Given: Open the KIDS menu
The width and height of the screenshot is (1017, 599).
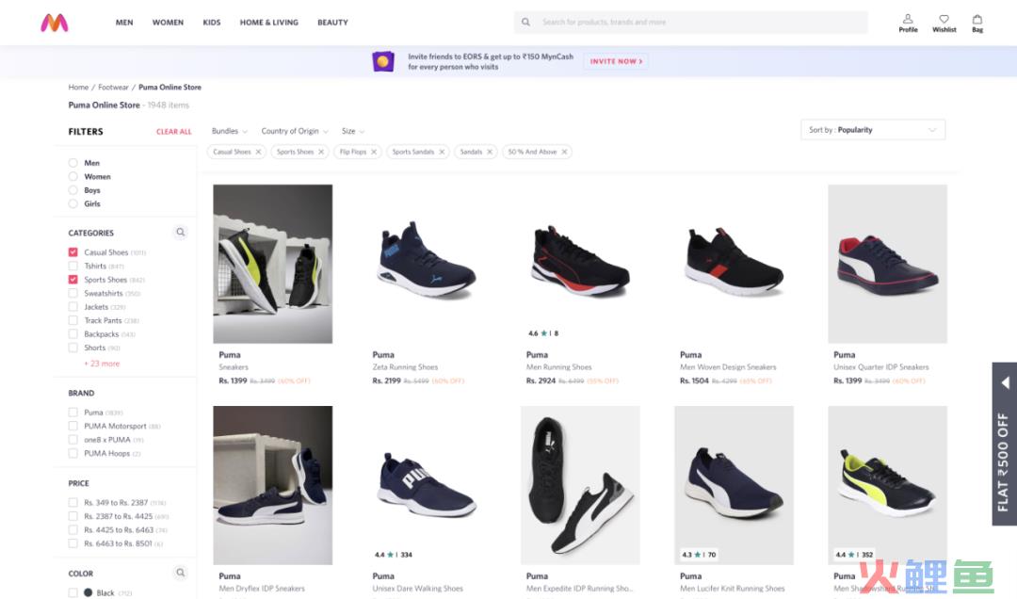Looking at the screenshot, I should click(x=212, y=23).
